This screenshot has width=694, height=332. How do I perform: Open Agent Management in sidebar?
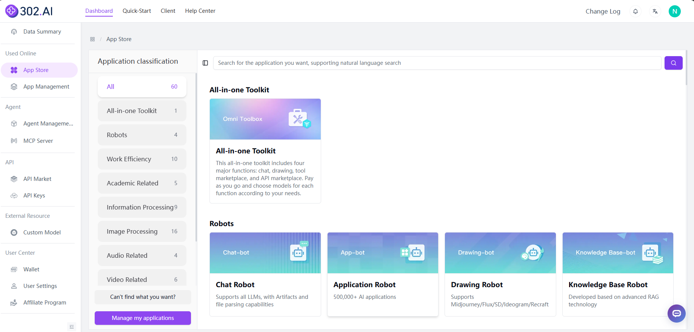pos(39,124)
